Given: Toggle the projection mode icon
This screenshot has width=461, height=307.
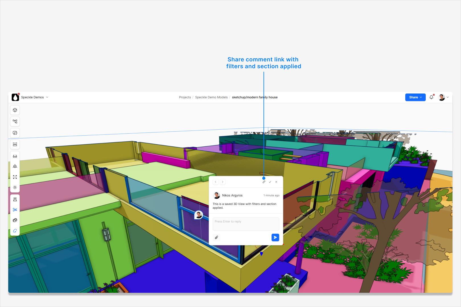Looking at the screenshot, I should (15, 166).
